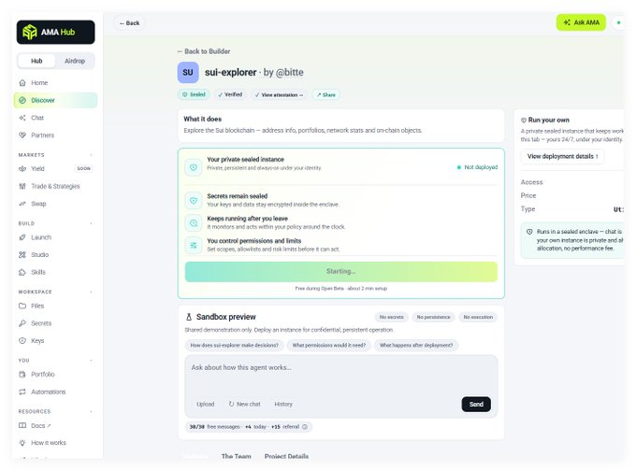Open Yield markets item
The image size is (636, 471).
(x=37, y=168)
